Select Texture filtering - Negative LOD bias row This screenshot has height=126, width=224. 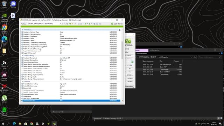[x=71, y=75]
